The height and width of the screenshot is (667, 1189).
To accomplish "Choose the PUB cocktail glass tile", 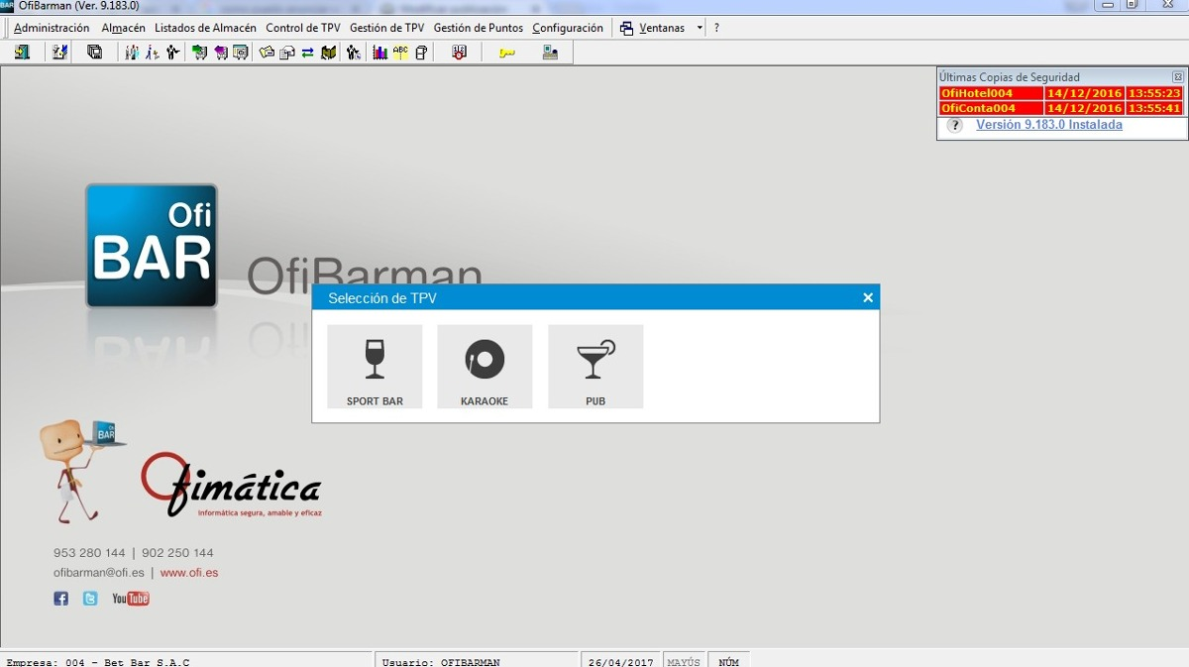I will click(x=595, y=367).
